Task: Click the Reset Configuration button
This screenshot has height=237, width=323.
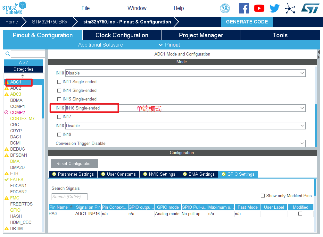Action: (x=74, y=164)
